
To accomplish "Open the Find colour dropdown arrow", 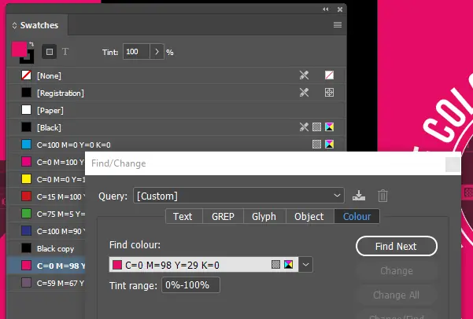I will click(305, 265).
